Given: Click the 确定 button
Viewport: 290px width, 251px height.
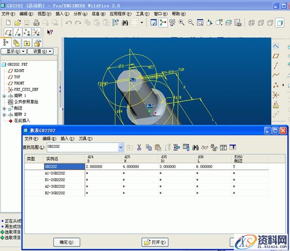Looking at the screenshot, I should (67, 242).
